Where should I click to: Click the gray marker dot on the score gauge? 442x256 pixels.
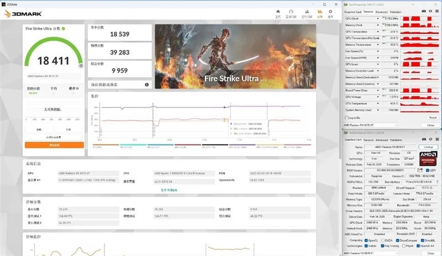coord(81,66)
